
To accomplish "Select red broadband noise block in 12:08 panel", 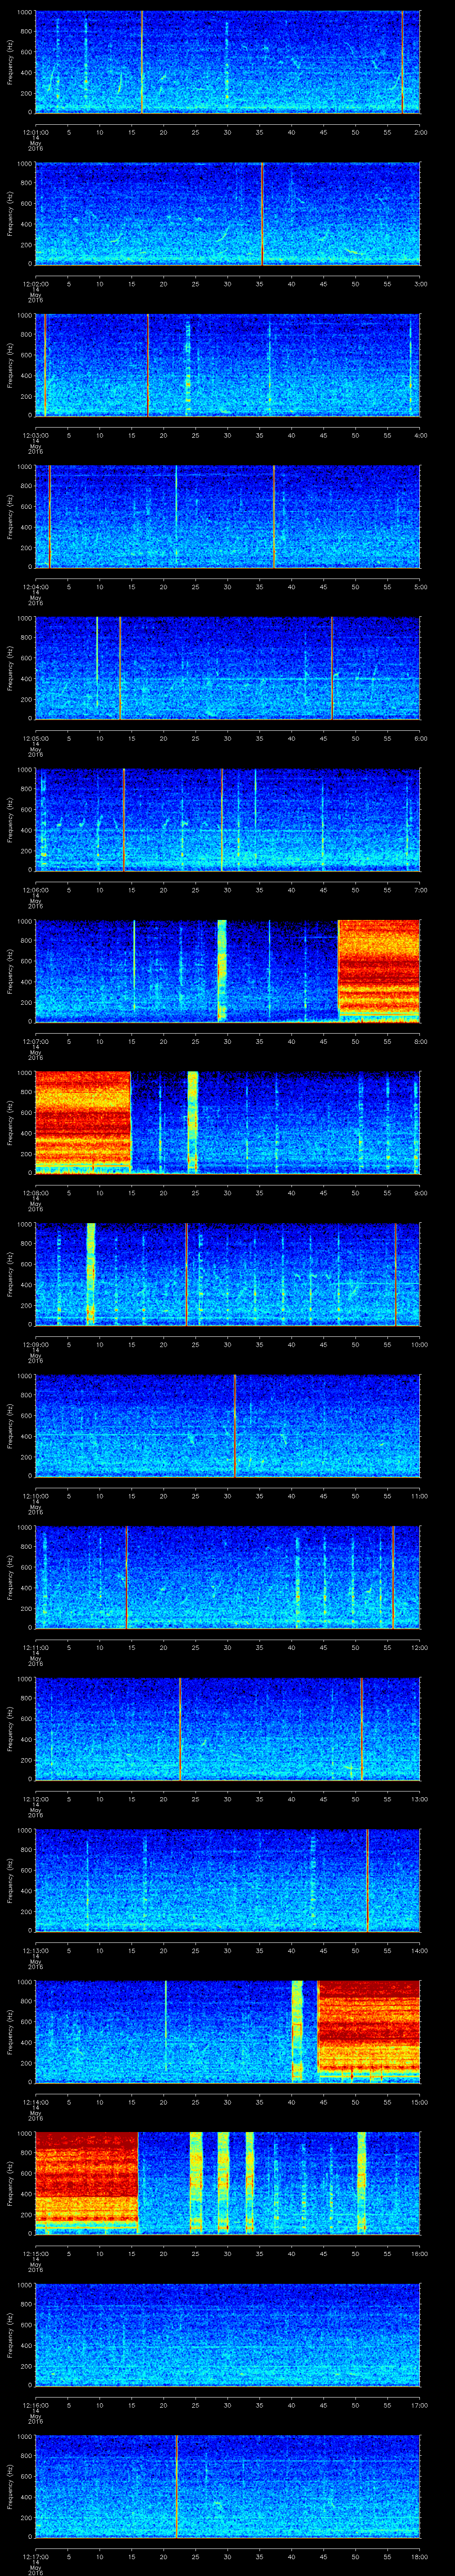I will [x=83, y=1121].
